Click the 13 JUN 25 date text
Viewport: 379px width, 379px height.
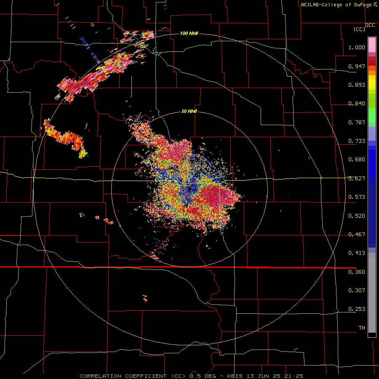[264, 376]
